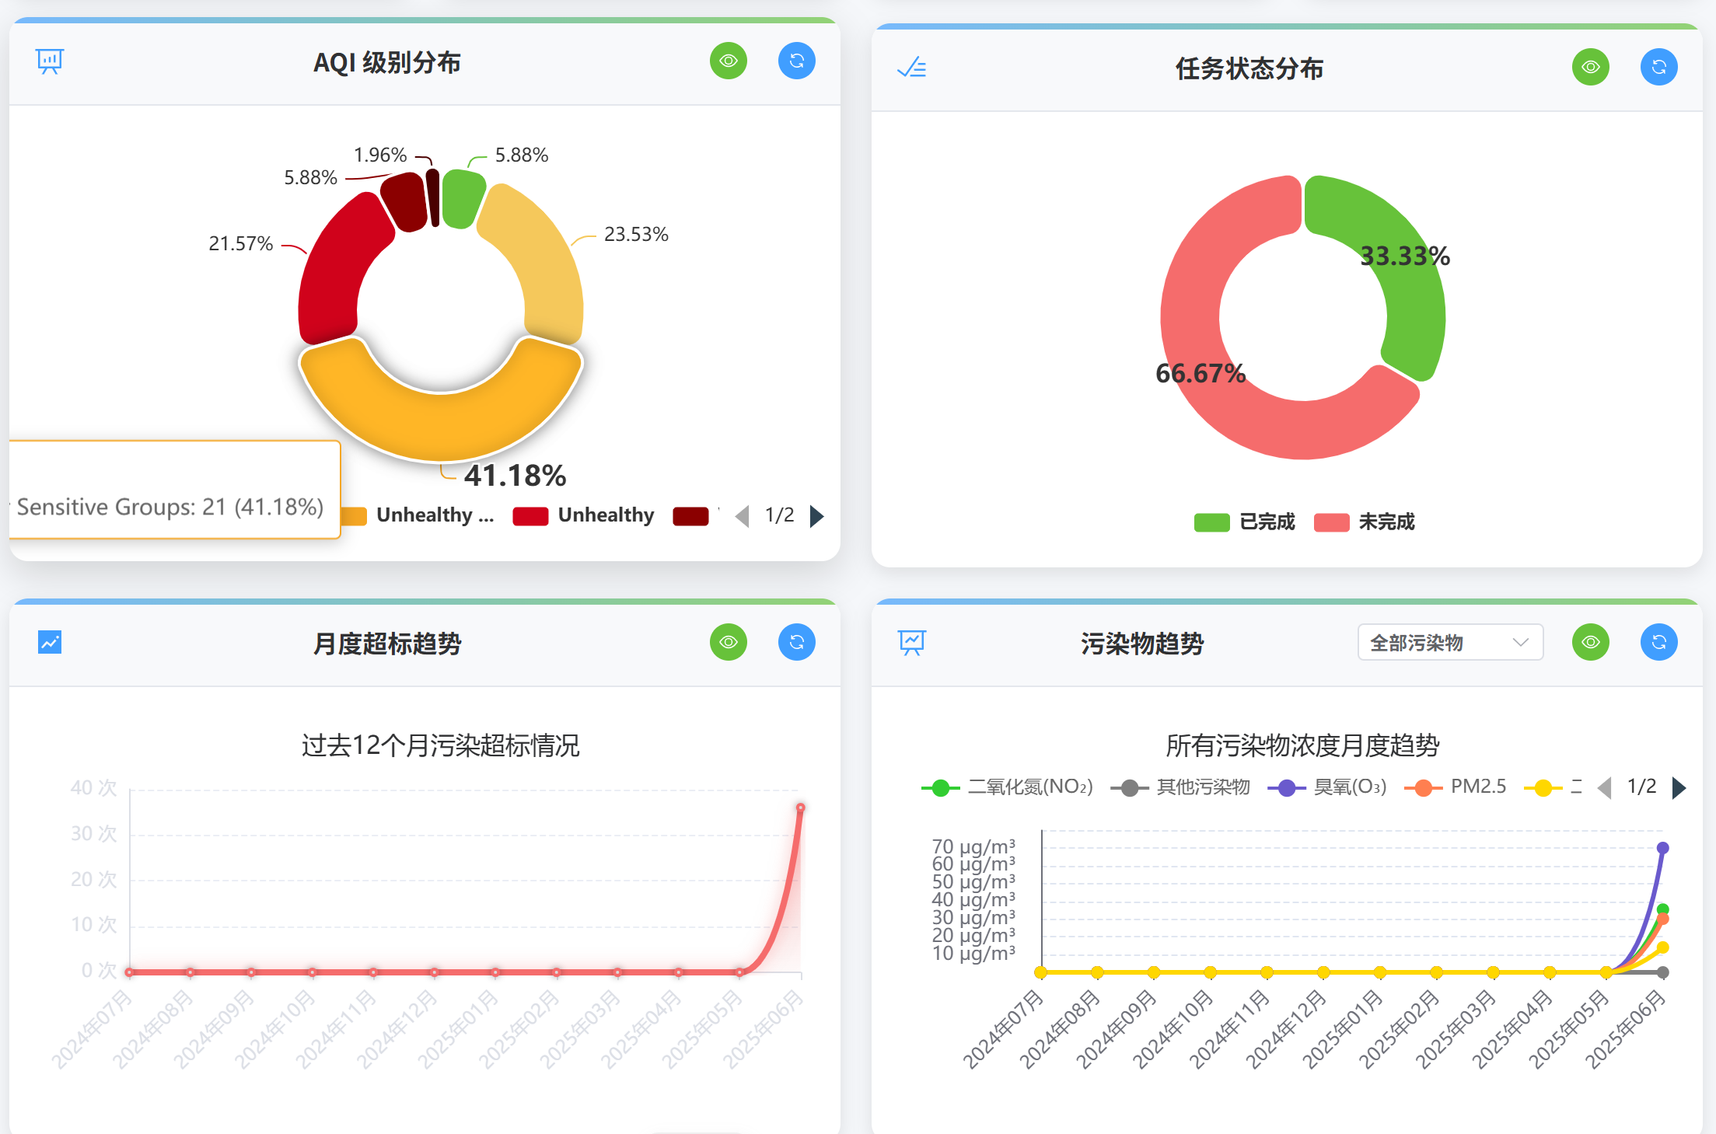Go to next AQI legend page
Screen dimensions: 1716x1134
tap(816, 516)
